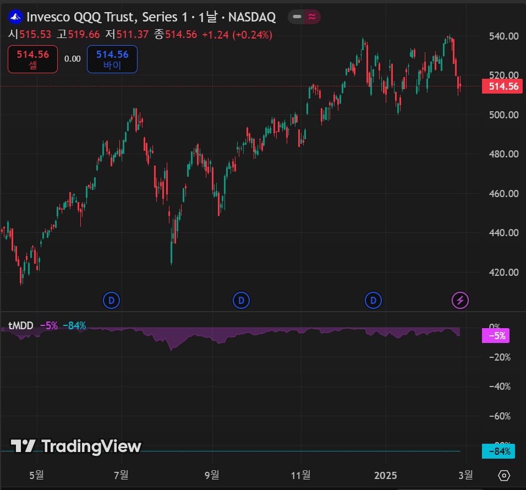Click the 9월 time axis label
This screenshot has width=526, height=490.
212,475
